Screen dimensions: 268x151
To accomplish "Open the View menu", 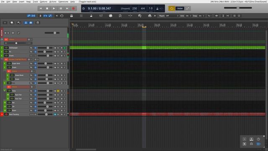I will tap(15, 2).
